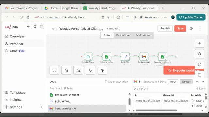Click the n8n logo
209x117 pixels.
[x=11, y=27]
